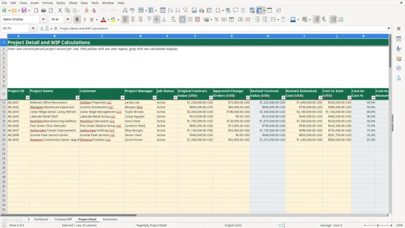The image size is (405, 228).
Task: Click the Print icon
Action: coord(44,10)
